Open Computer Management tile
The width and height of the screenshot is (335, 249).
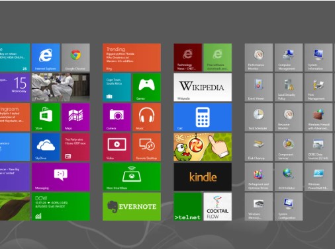(x=289, y=57)
